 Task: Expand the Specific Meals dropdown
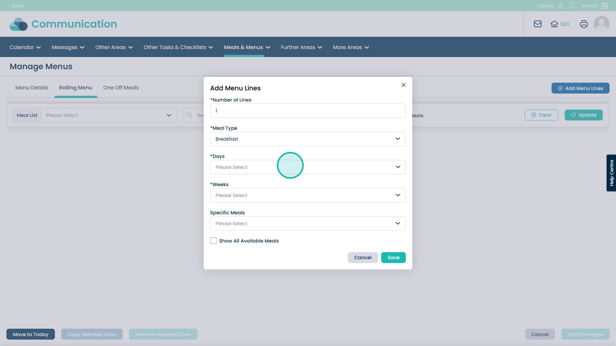[x=308, y=223]
